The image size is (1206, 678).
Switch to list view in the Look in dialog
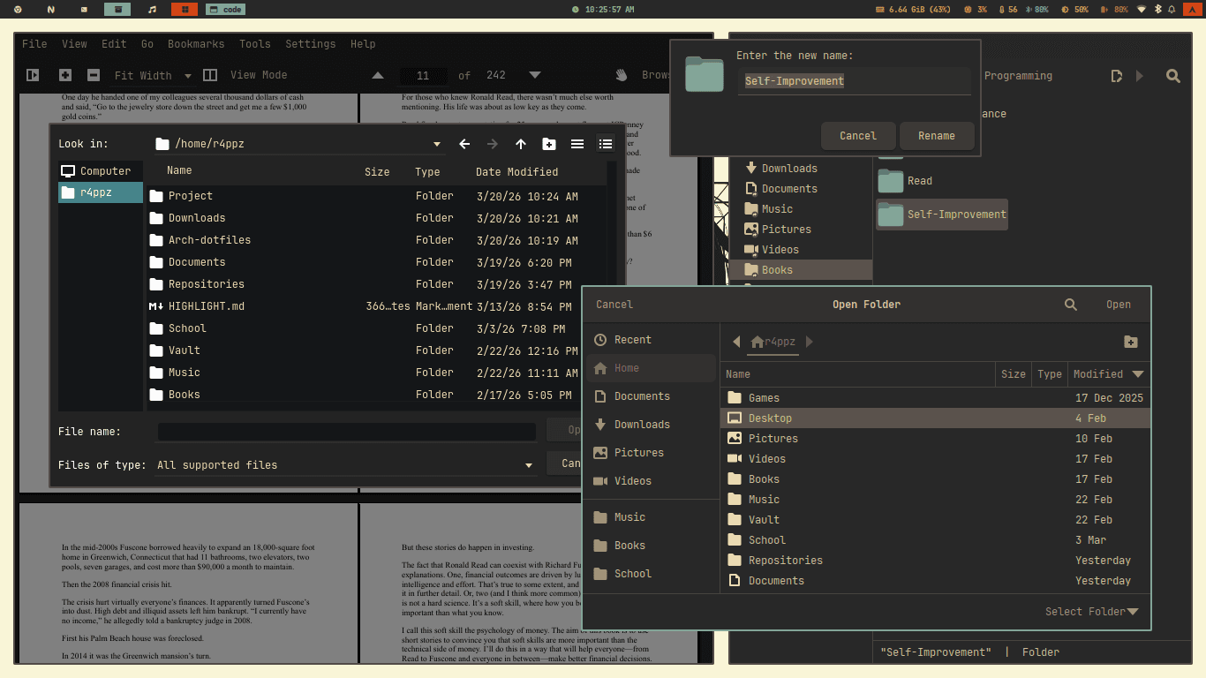(x=577, y=144)
